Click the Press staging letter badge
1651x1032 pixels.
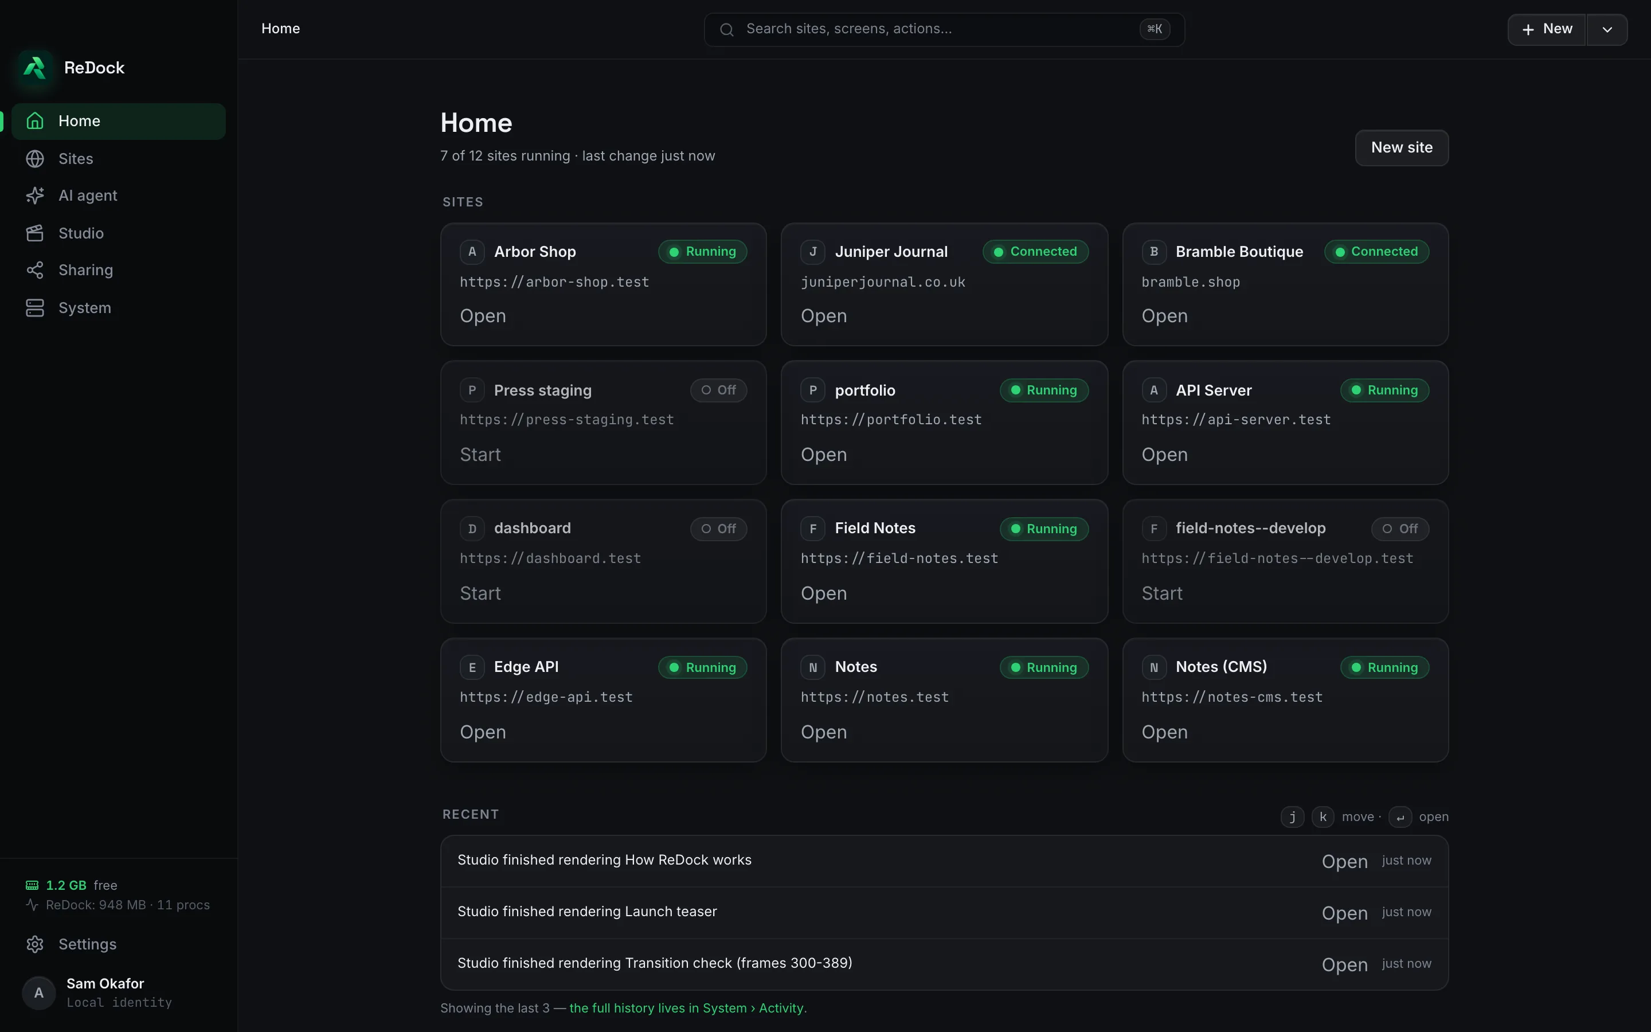[472, 390]
